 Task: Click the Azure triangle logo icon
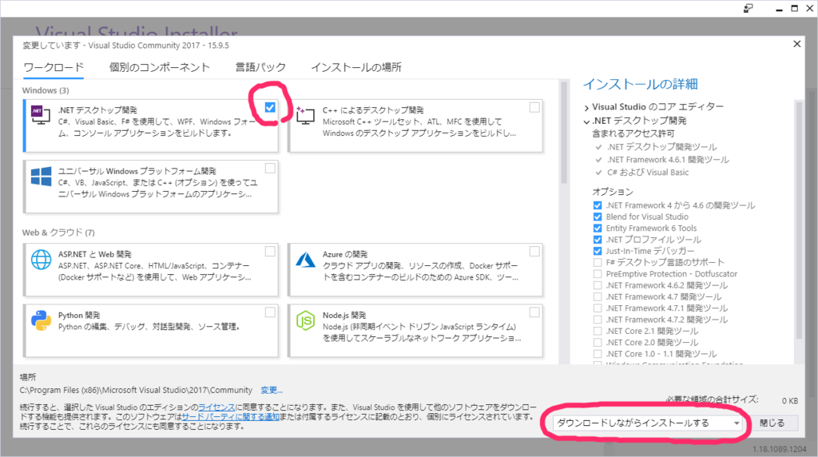click(305, 260)
